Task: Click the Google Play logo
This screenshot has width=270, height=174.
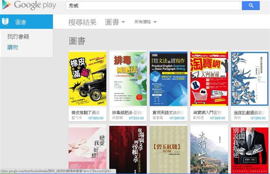Action: pyautogui.click(x=29, y=5)
